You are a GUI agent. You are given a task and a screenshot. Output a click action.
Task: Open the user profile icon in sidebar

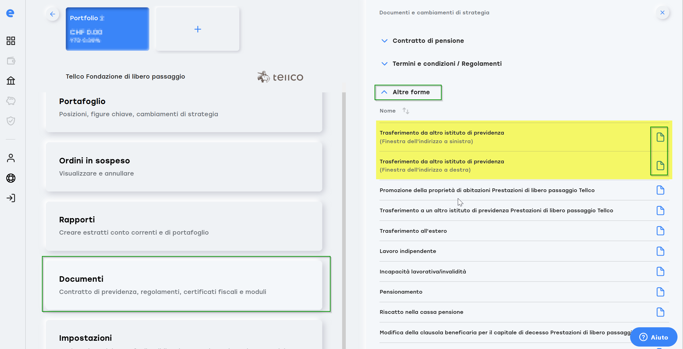coord(11,158)
